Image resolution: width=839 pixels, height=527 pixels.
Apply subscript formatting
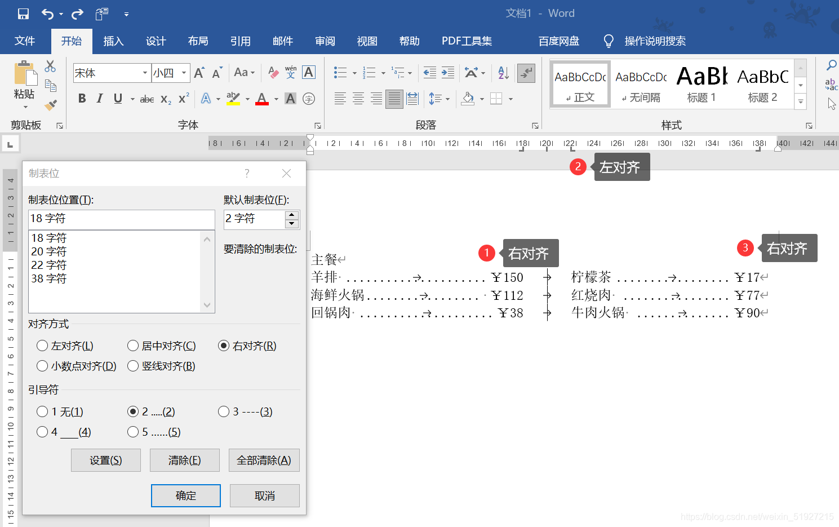[165, 100]
